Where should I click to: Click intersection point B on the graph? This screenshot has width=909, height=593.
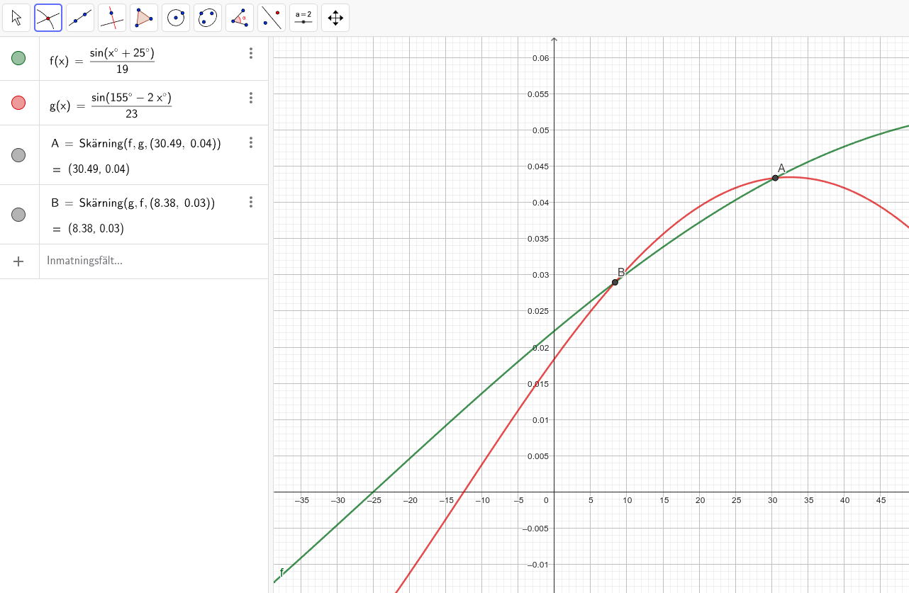coord(615,282)
